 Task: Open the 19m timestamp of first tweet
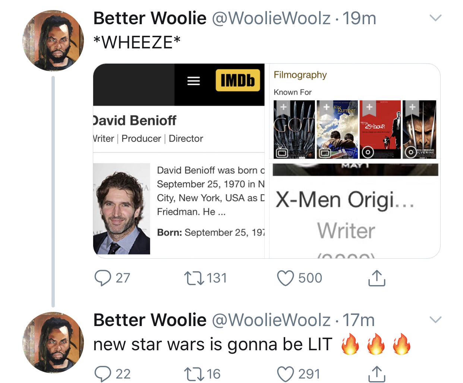(x=359, y=18)
